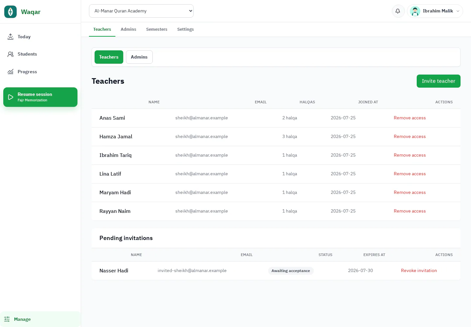
Task: Click the Awaiting acceptance status badge
Action: point(291,271)
